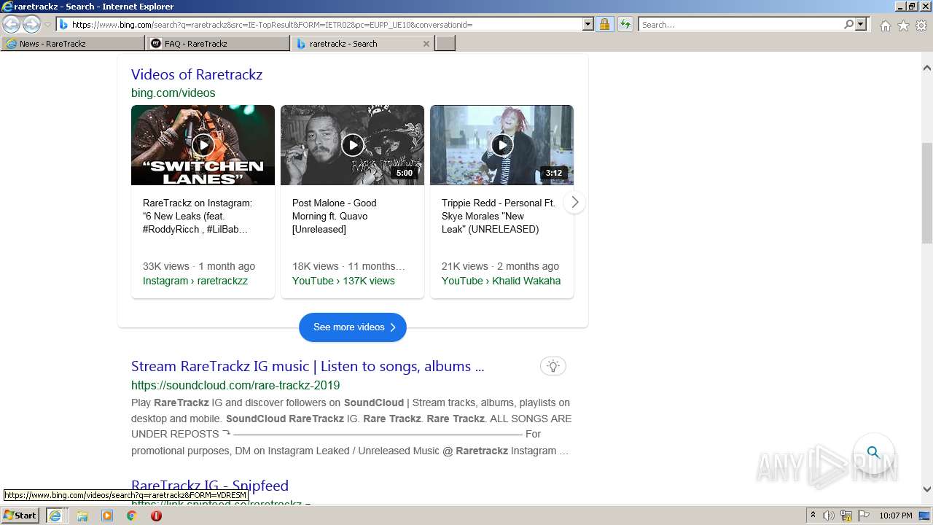
Task: Click scrollbar up arrow
Action: click(927, 68)
